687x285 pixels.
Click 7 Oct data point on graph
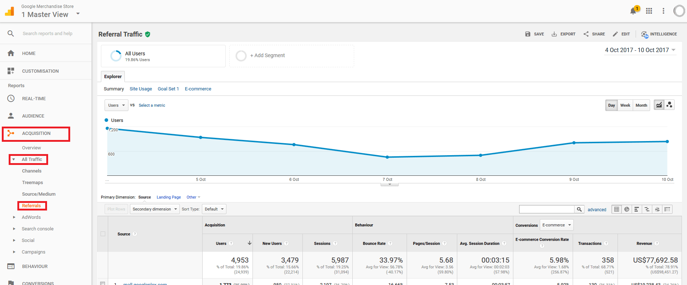click(x=387, y=157)
